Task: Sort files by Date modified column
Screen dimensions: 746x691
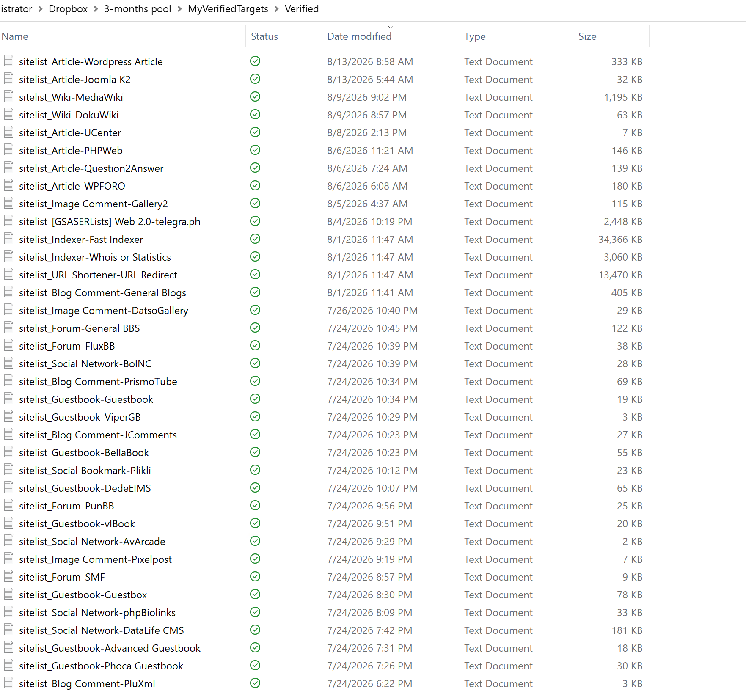Action: tap(359, 36)
